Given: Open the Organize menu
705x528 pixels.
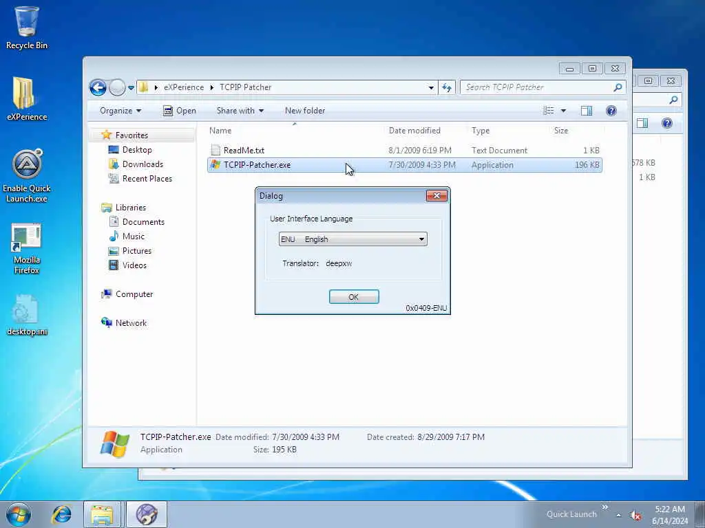Looking at the screenshot, I should [x=120, y=111].
